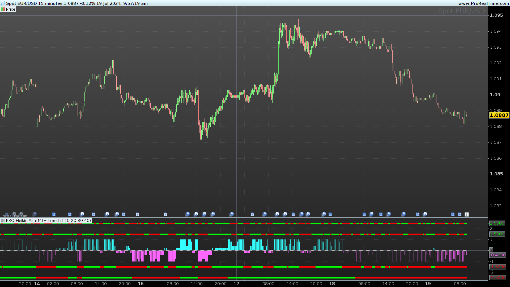
Task: Open the stacked news icon just left of the 17 date line
Action: [x=232, y=214]
